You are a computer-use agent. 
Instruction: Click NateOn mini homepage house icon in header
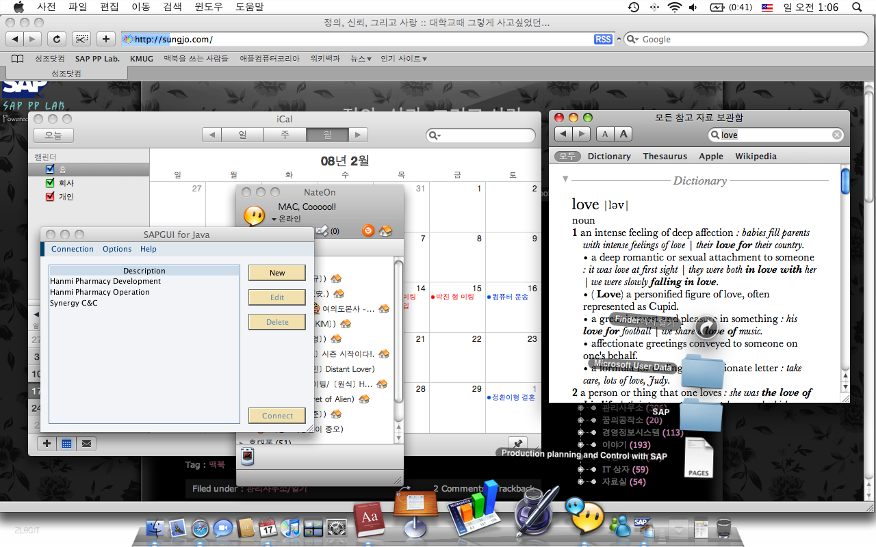[385, 231]
